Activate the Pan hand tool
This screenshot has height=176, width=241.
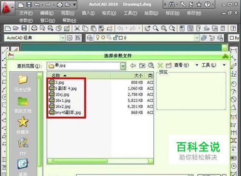(x=147, y=28)
